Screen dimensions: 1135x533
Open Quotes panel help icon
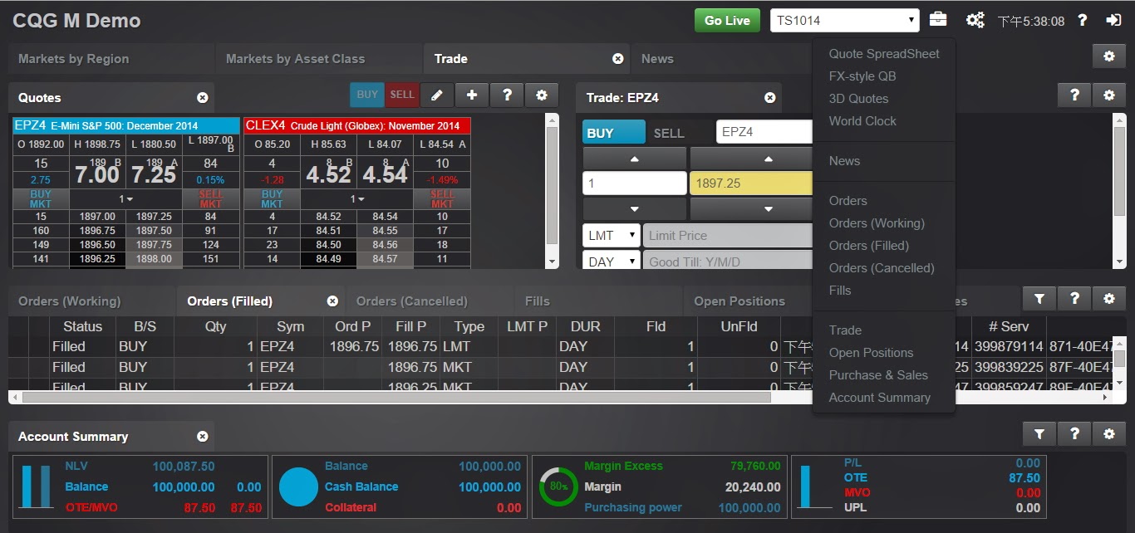click(x=507, y=95)
